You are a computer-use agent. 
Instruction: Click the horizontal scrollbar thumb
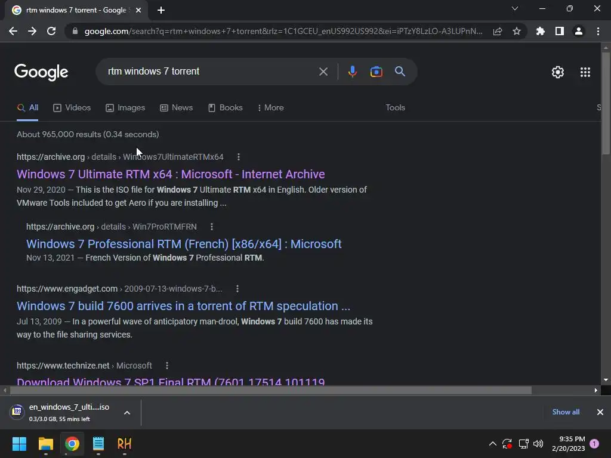271,390
